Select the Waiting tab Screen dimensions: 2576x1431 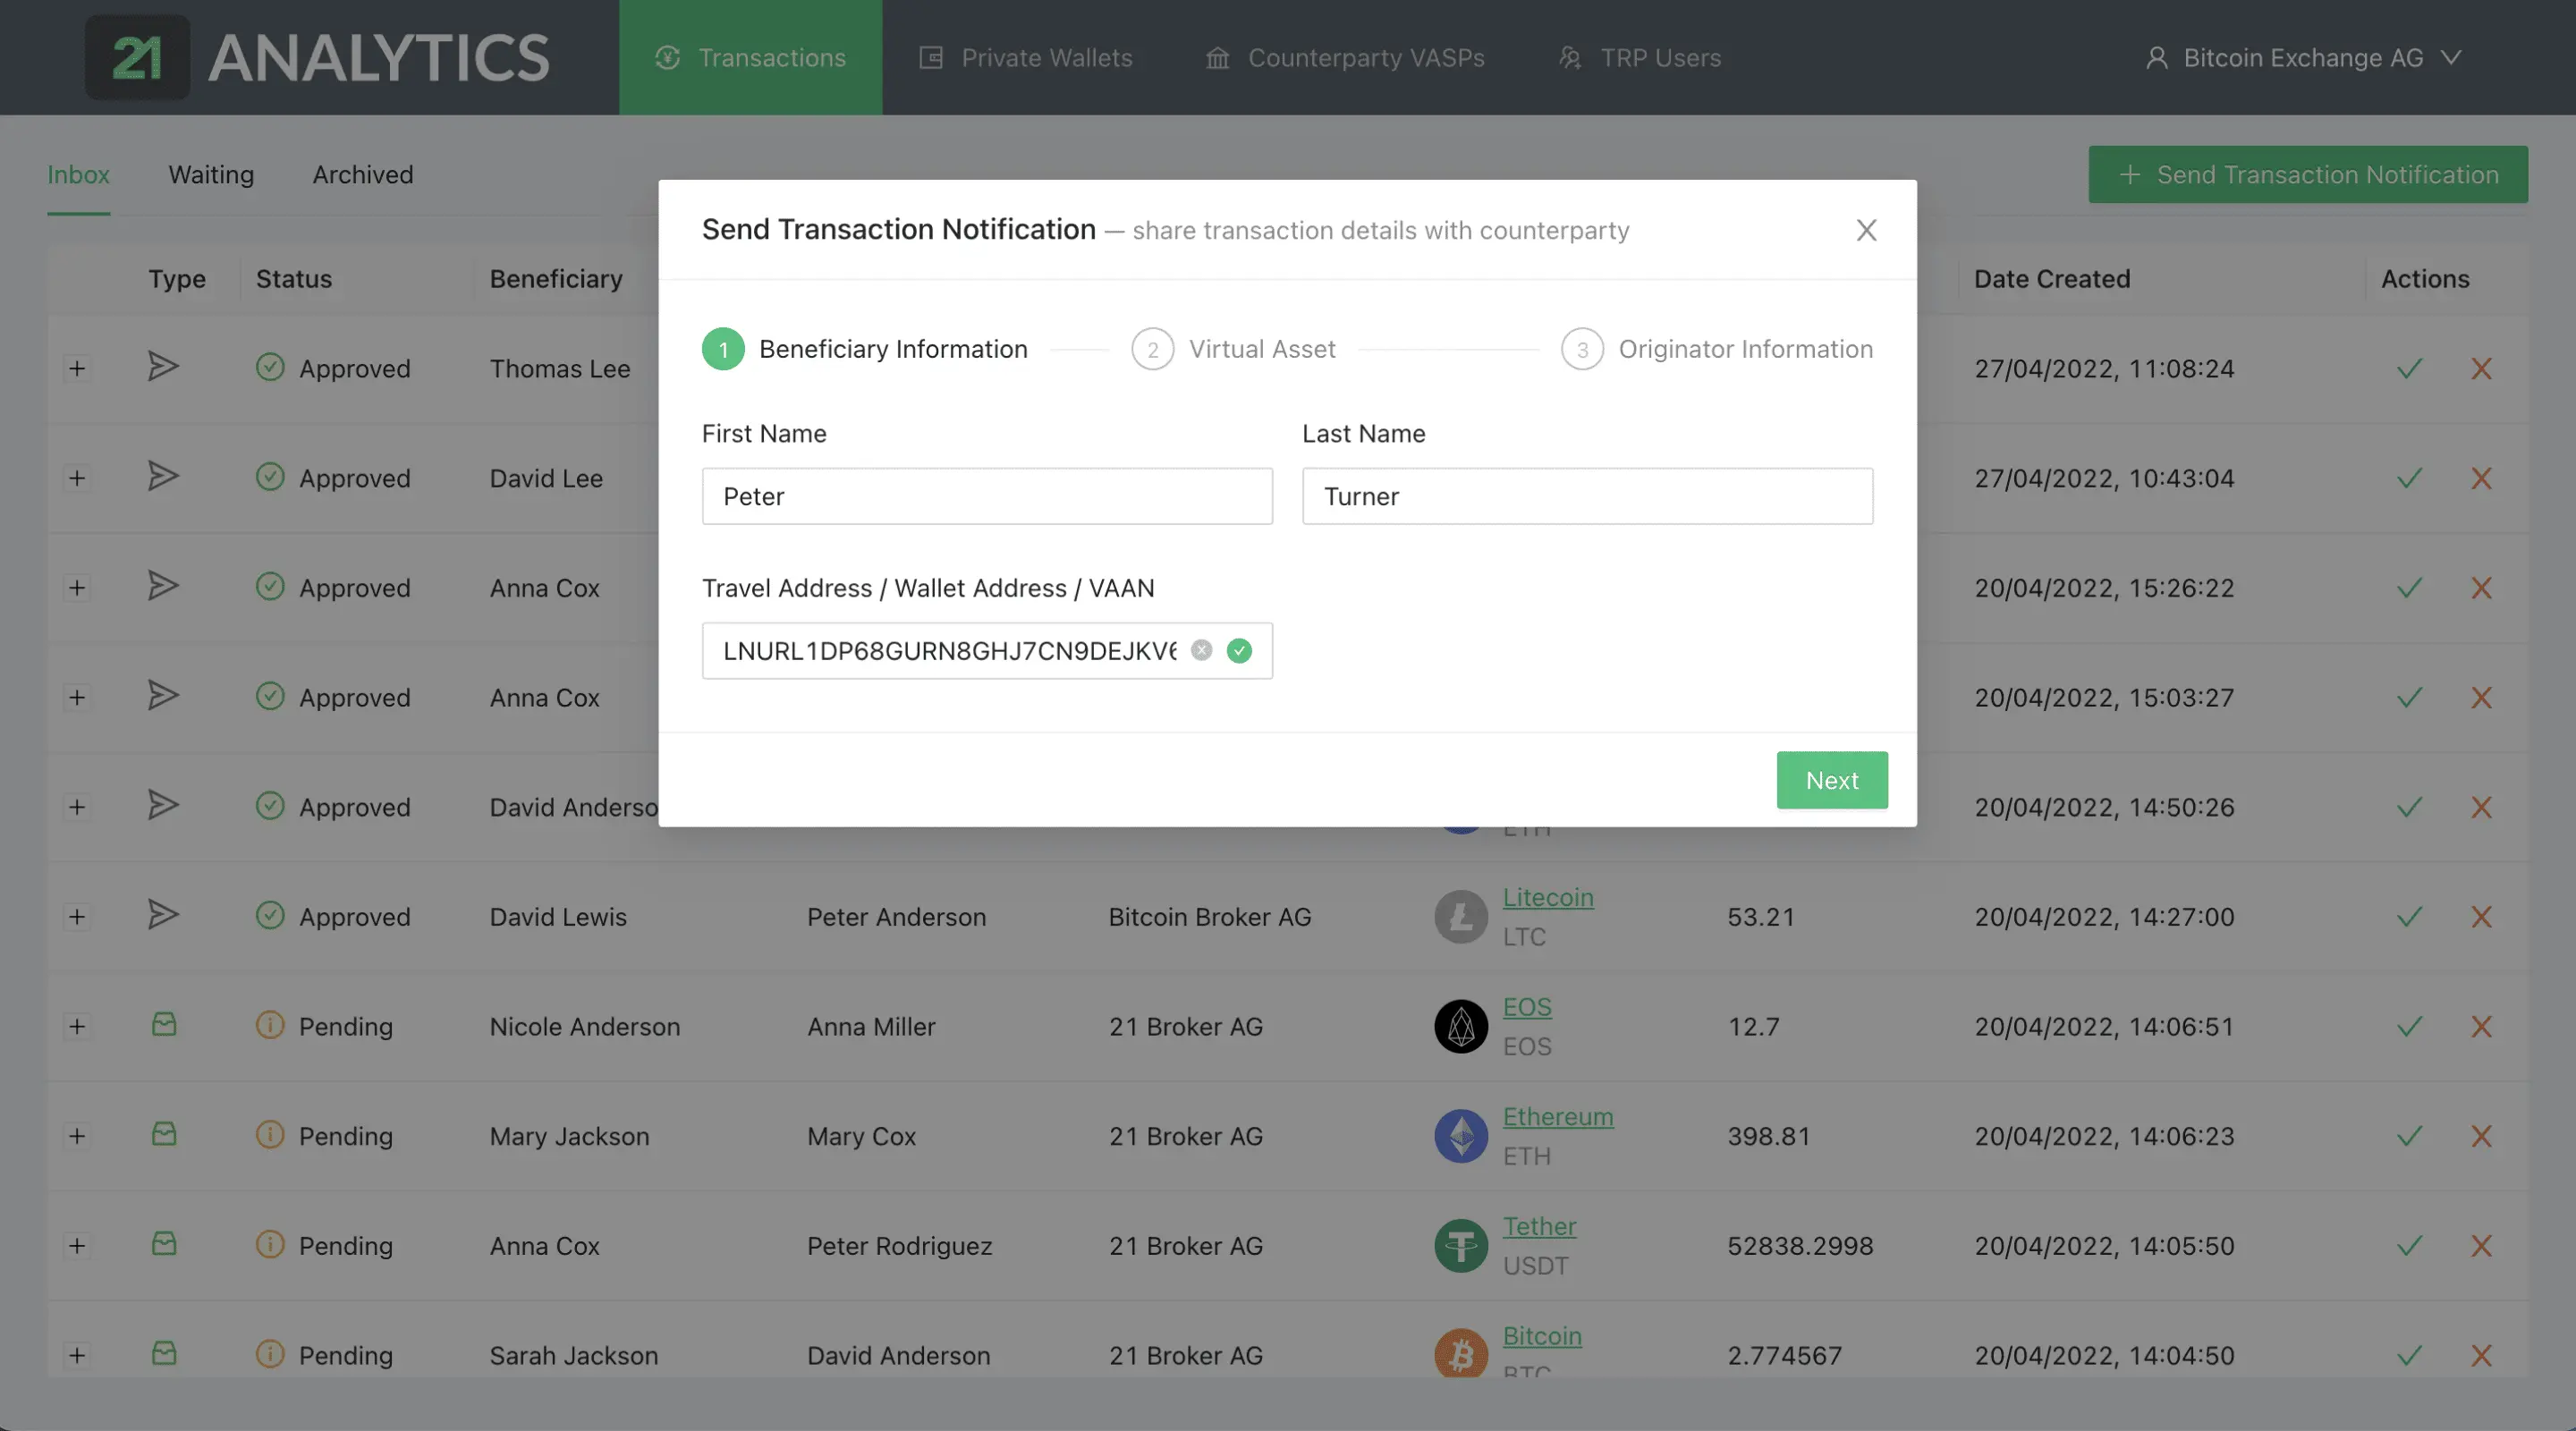click(x=209, y=173)
